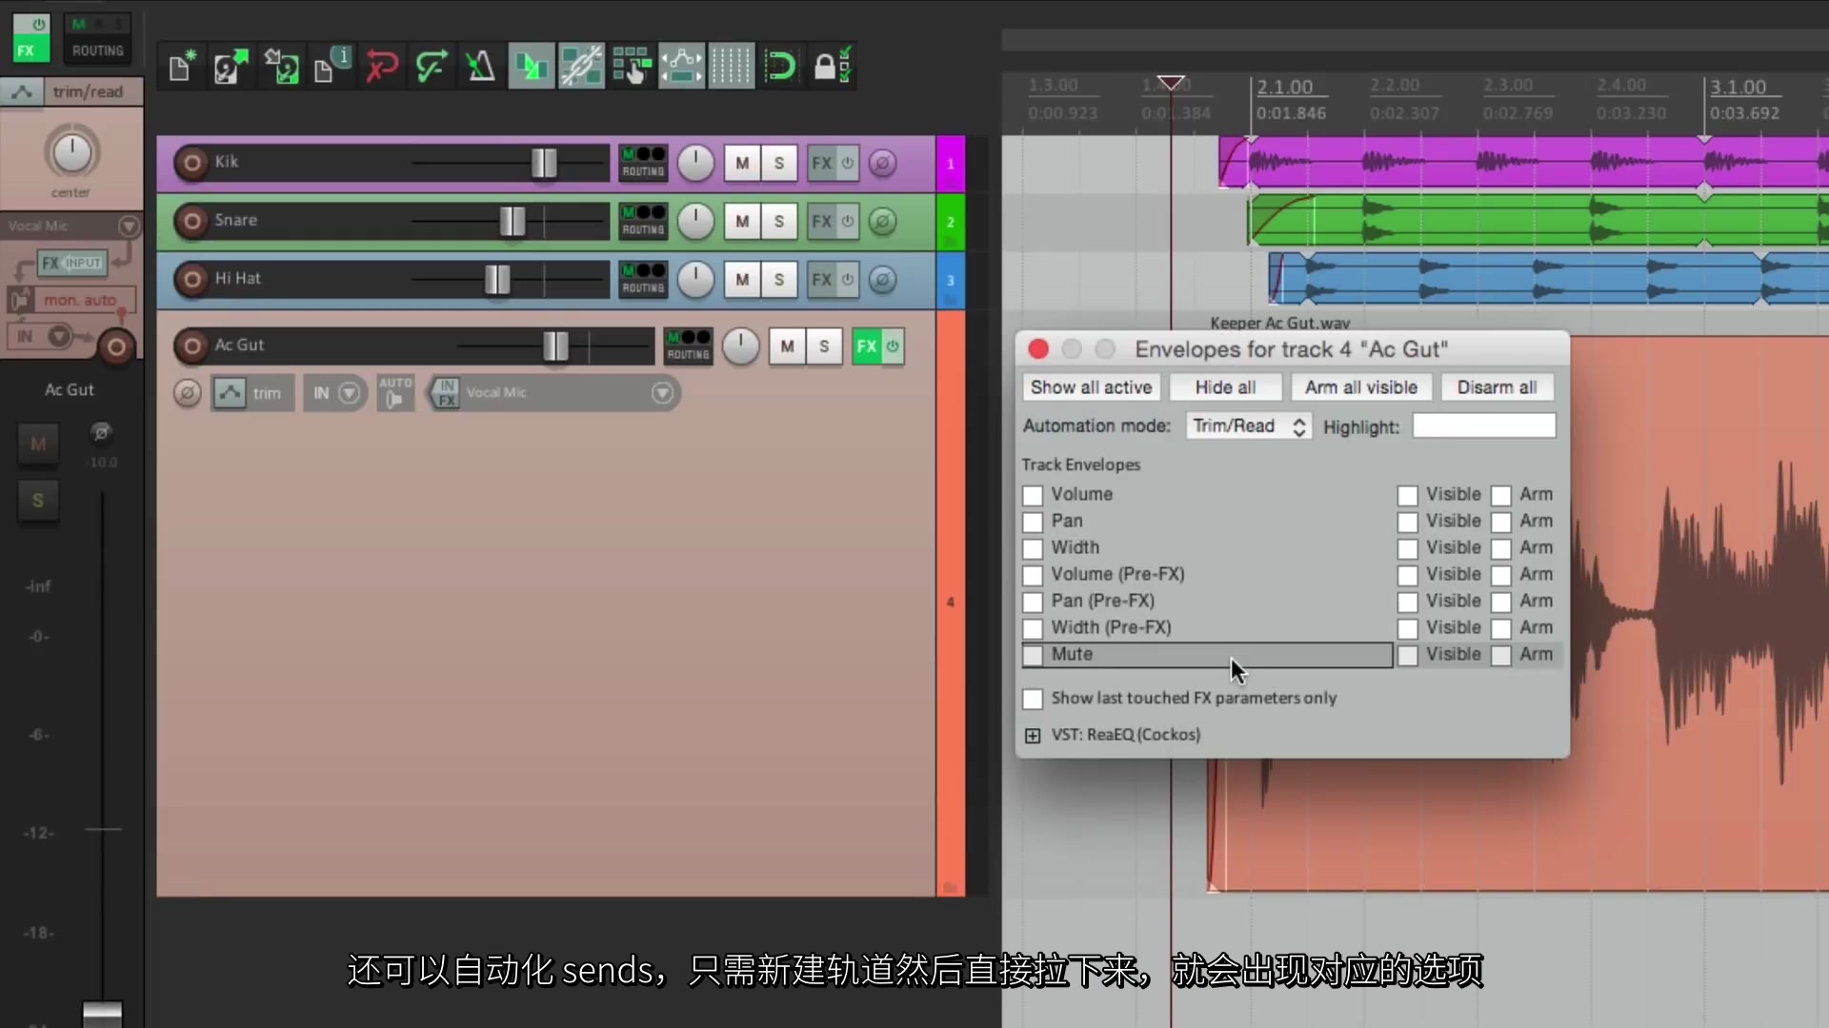Open the Automation mode dropdown showing Trim/Read
This screenshot has height=1028, width=1829.
1248,425
